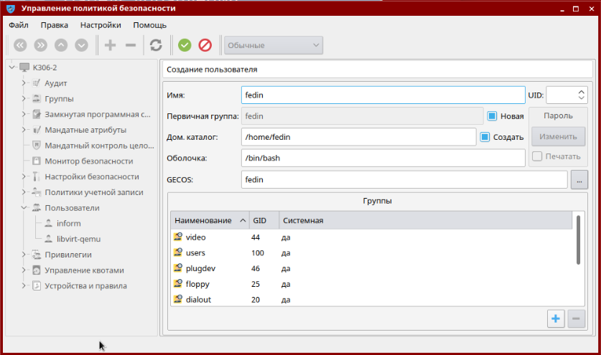
Task: Click the libvirt-qemu user icon
Action: click(48, 239)
